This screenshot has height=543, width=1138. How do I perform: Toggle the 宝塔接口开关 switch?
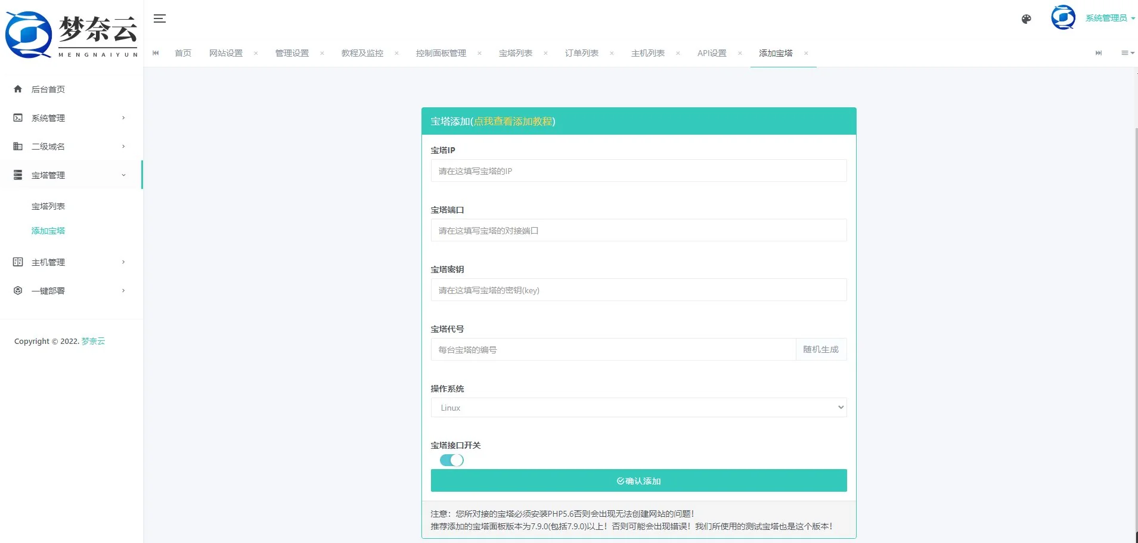(x=451, y=460)
